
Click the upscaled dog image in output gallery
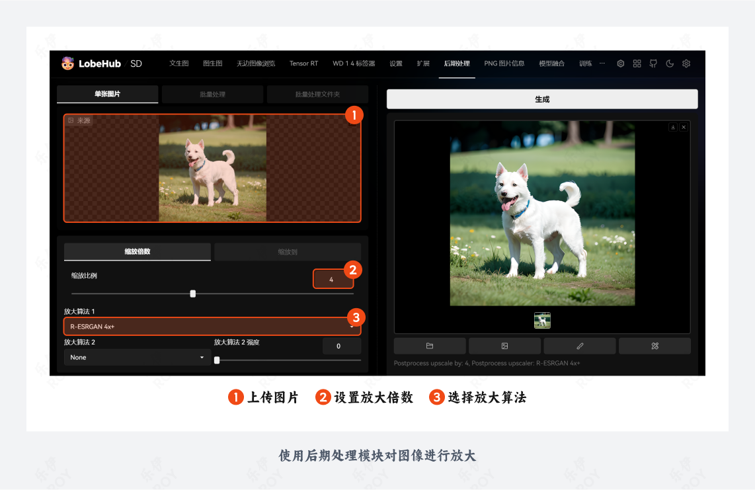point(542,214)
